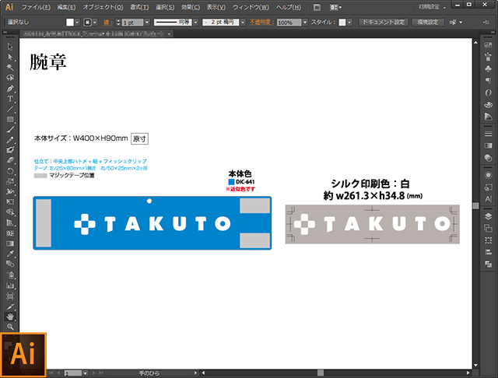Screen dimensions: 498x378
Task: Select the Direct Selection tool
Action: pos(10,58)
